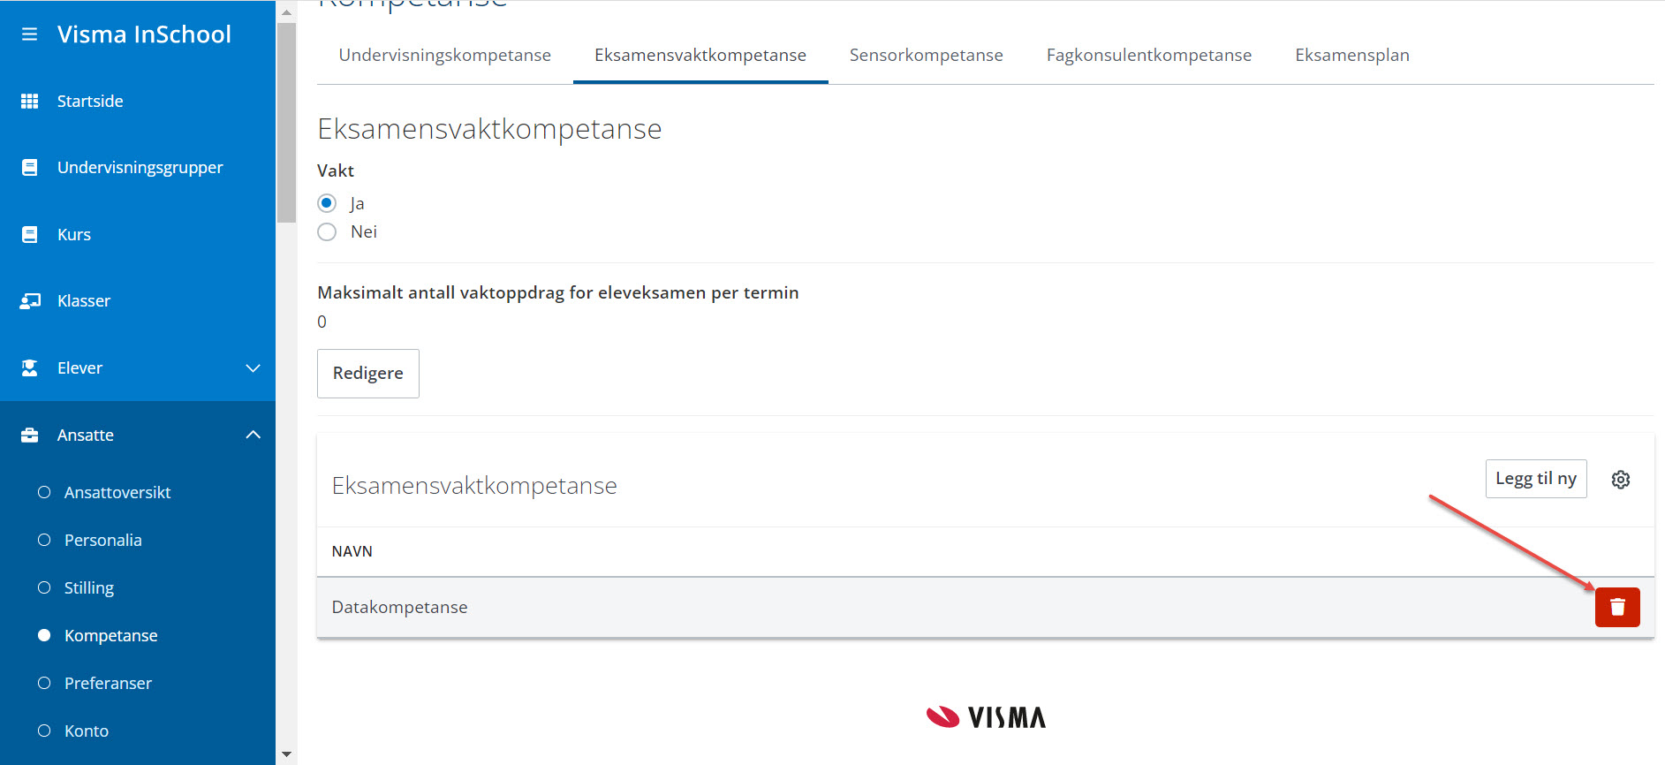Switch to the Sensorkompetanse tab

pos(926,55)
